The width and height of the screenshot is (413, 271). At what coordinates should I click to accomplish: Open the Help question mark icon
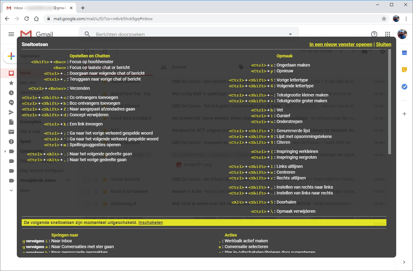pyautogui.click(x=374, y=34)
